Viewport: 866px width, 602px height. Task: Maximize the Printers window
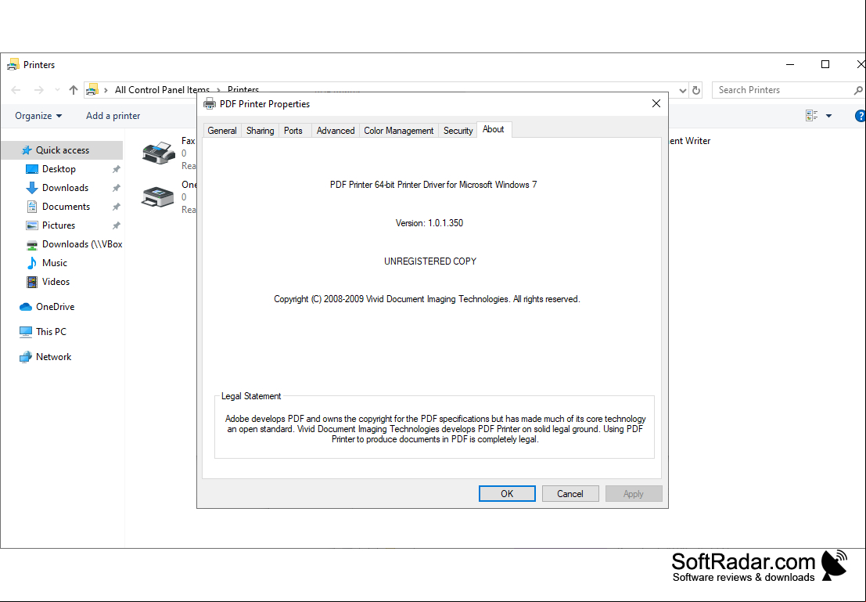point(825,65)
